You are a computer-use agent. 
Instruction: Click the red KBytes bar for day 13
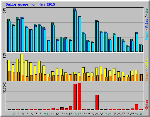click(x=62, y=109)
